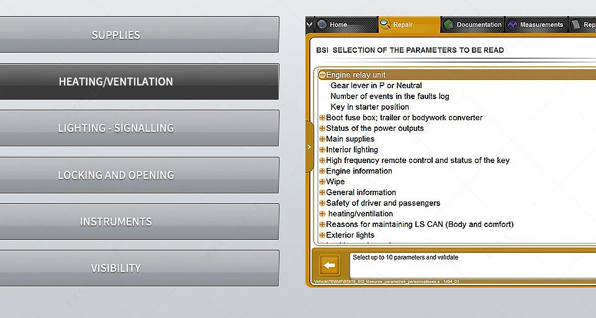This screenshot has height=318, width=596.
Task: Click the partially visible Rep tab icon
Action: click(x=576, y=24)
